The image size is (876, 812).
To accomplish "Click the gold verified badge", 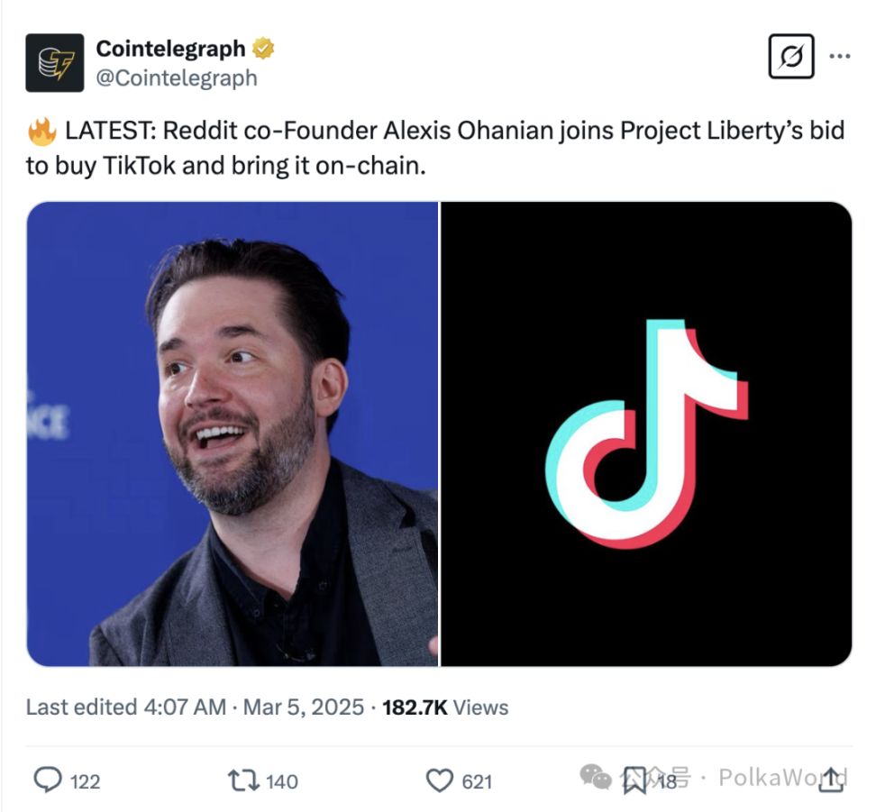I will pyautogui.click(x=263, y=49).
